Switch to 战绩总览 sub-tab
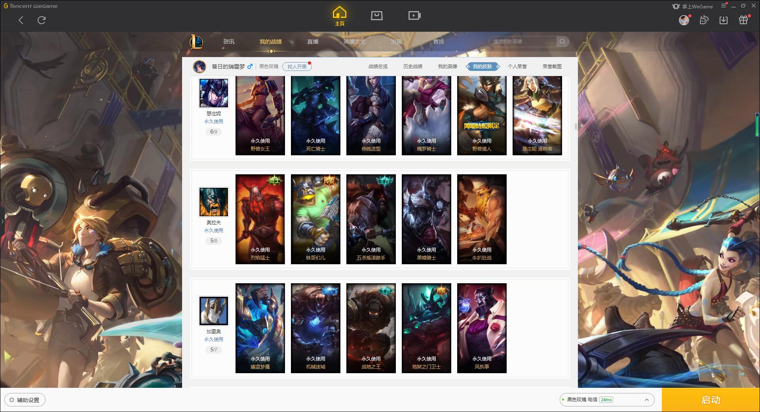The height and width of the screenshot is (412, 760). pyautogui.click(x=378, y=67)
